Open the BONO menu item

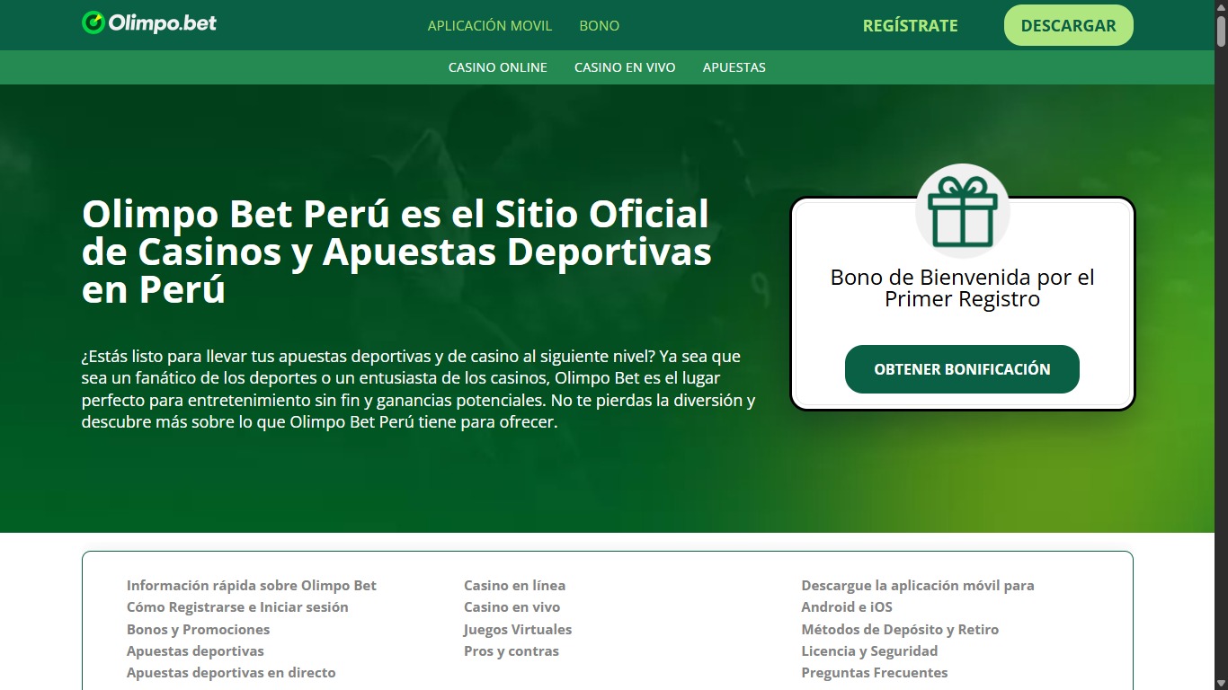tap(600, 26)
